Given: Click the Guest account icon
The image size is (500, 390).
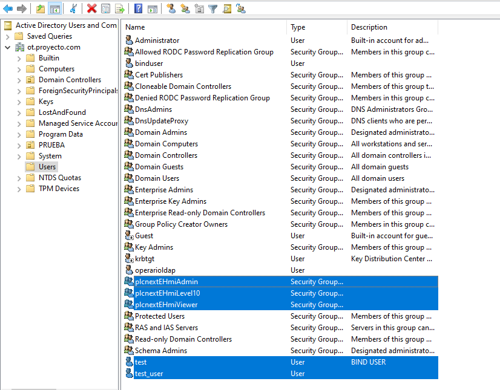Looking at the screenshot, I should (129, 235).
